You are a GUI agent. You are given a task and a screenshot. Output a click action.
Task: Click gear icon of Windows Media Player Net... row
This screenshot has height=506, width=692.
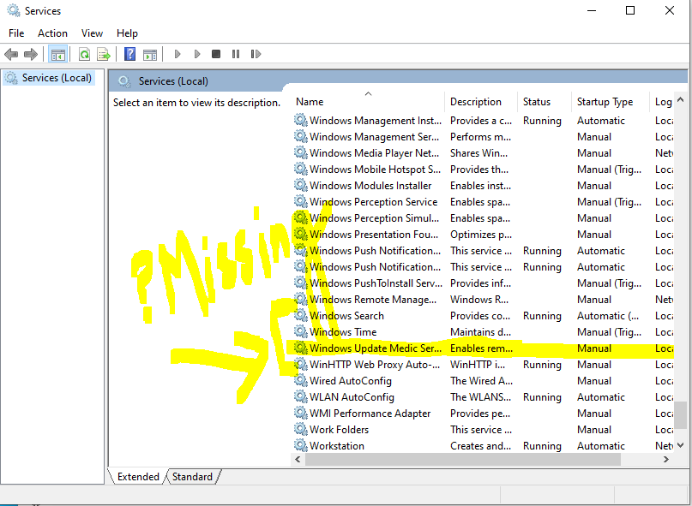(300, 152)
